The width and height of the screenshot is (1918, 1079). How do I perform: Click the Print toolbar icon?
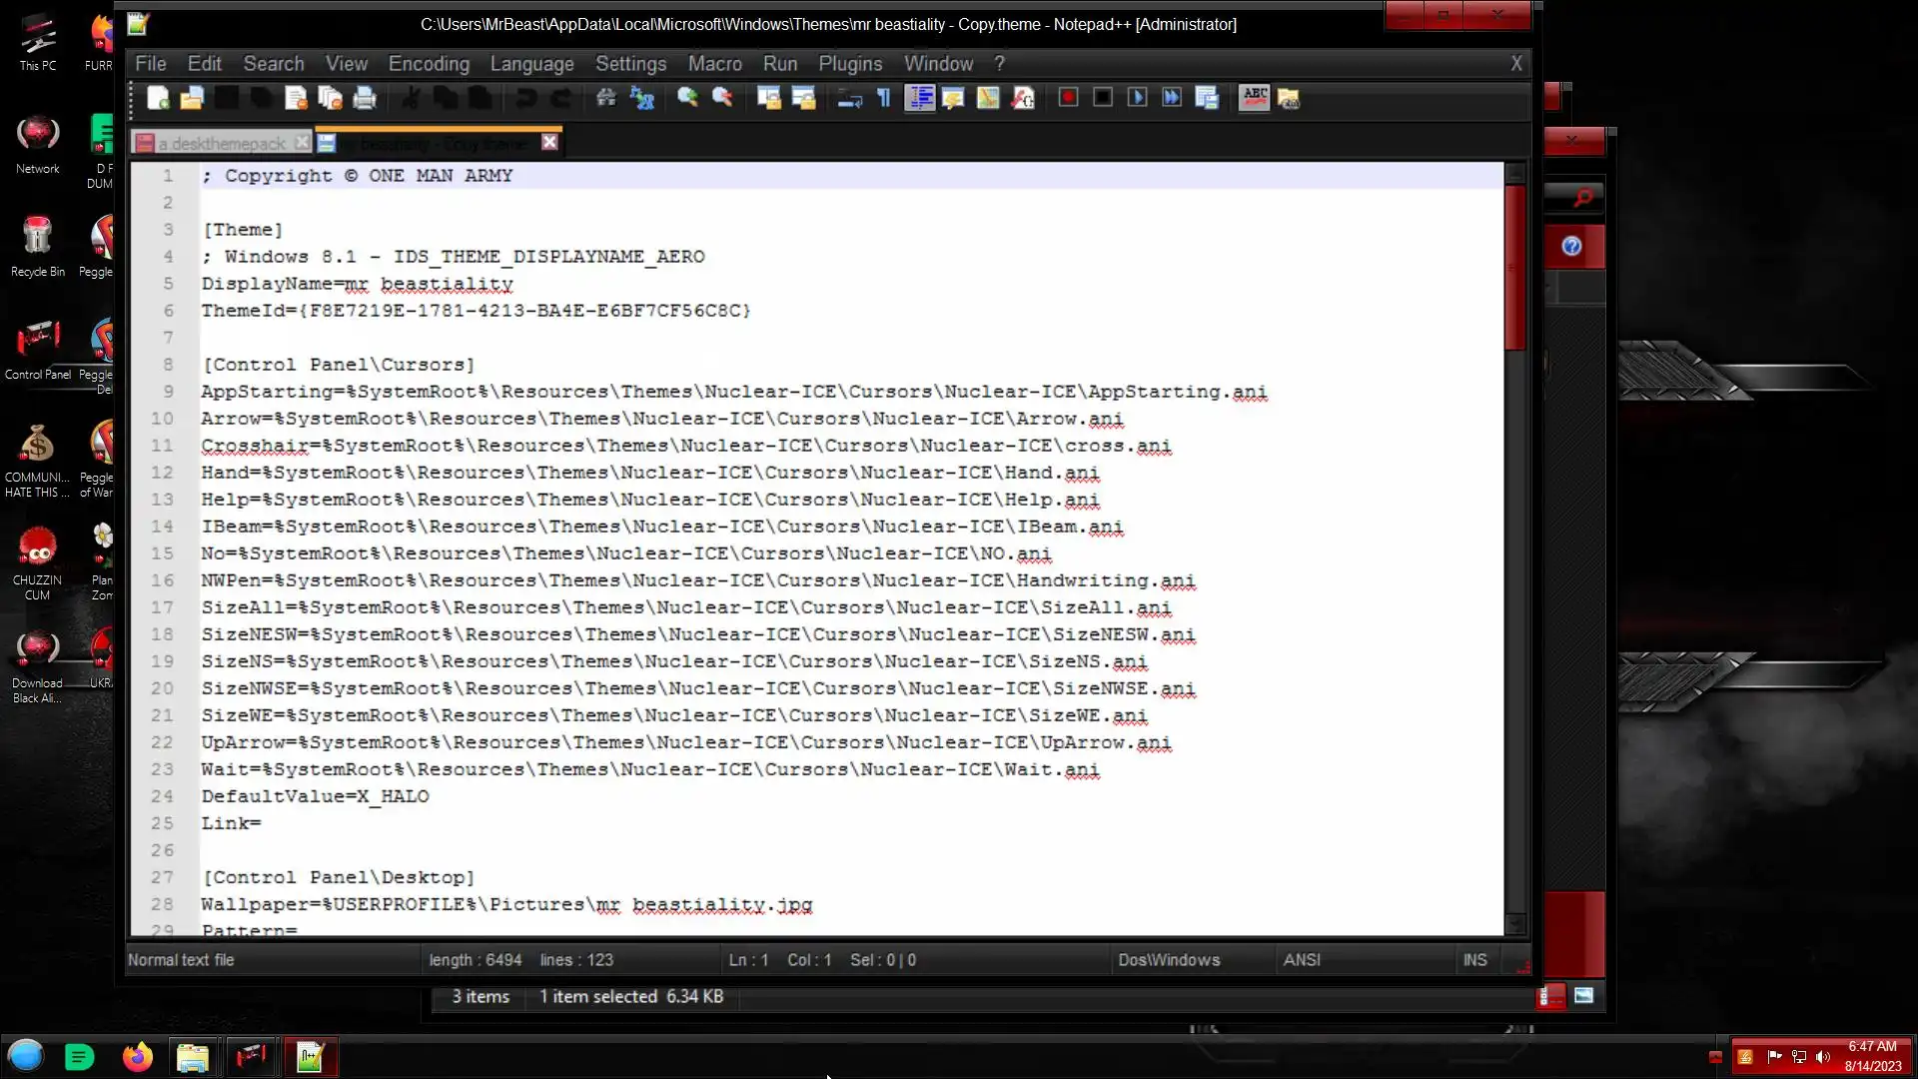365,98
